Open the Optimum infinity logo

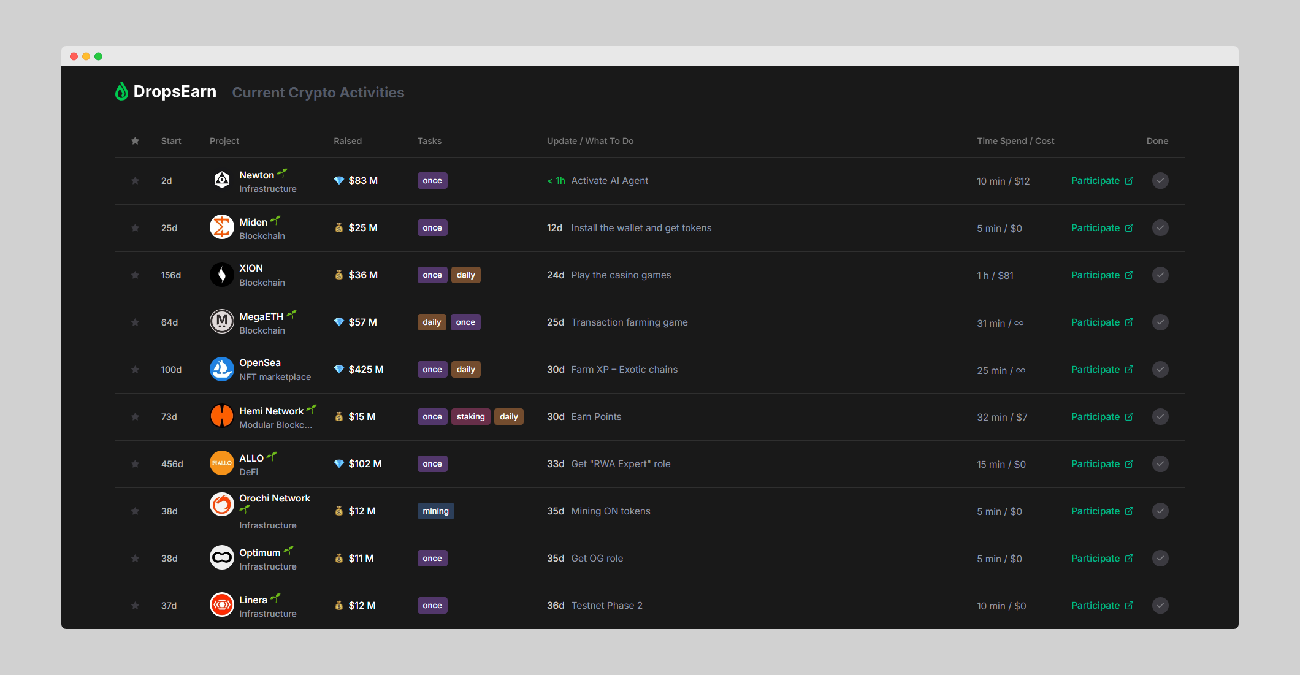pos(222,558)
